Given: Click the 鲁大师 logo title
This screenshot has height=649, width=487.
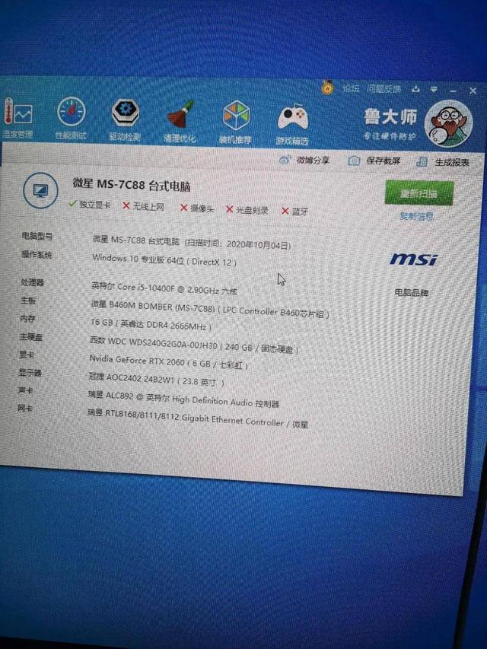Looking at the screenshot, I should 390,116.
